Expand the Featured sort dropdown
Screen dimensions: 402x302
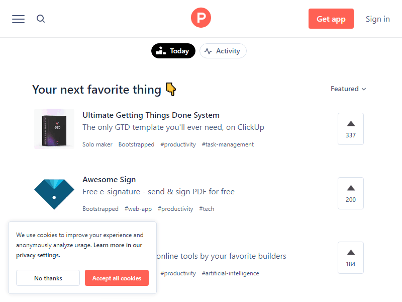[x=348, y=89]
